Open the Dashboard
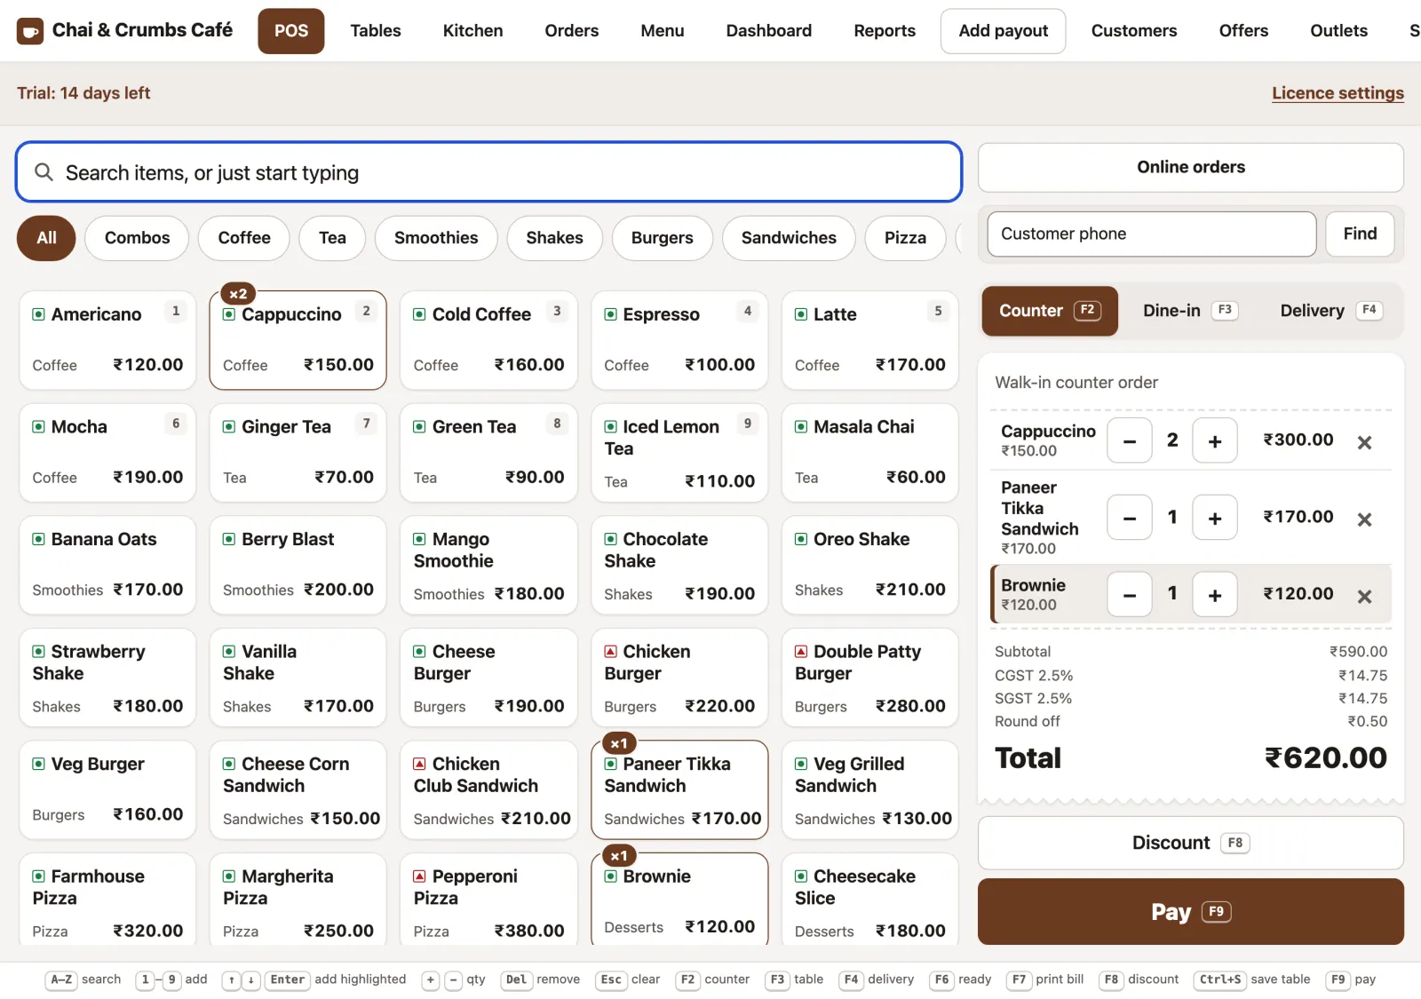Screen dimensions: 1421x999 point(768,31)
